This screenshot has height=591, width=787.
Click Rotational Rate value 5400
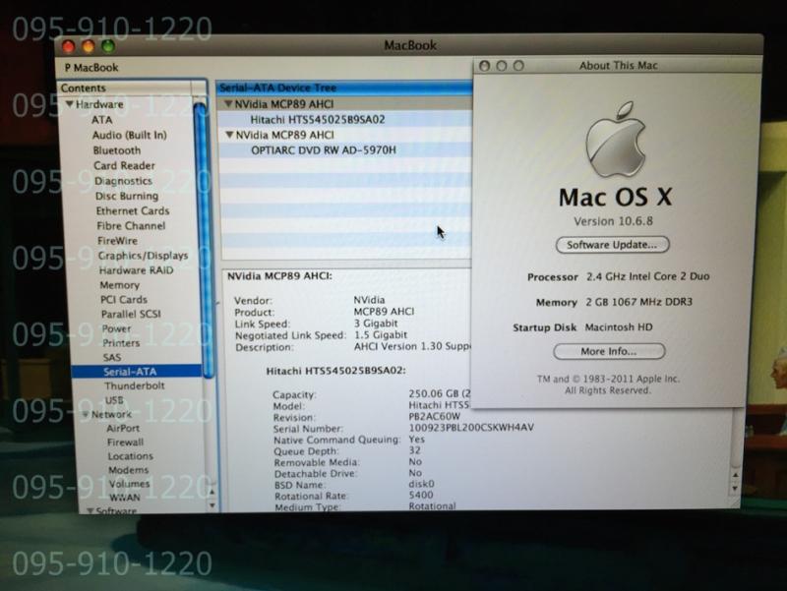421,496
